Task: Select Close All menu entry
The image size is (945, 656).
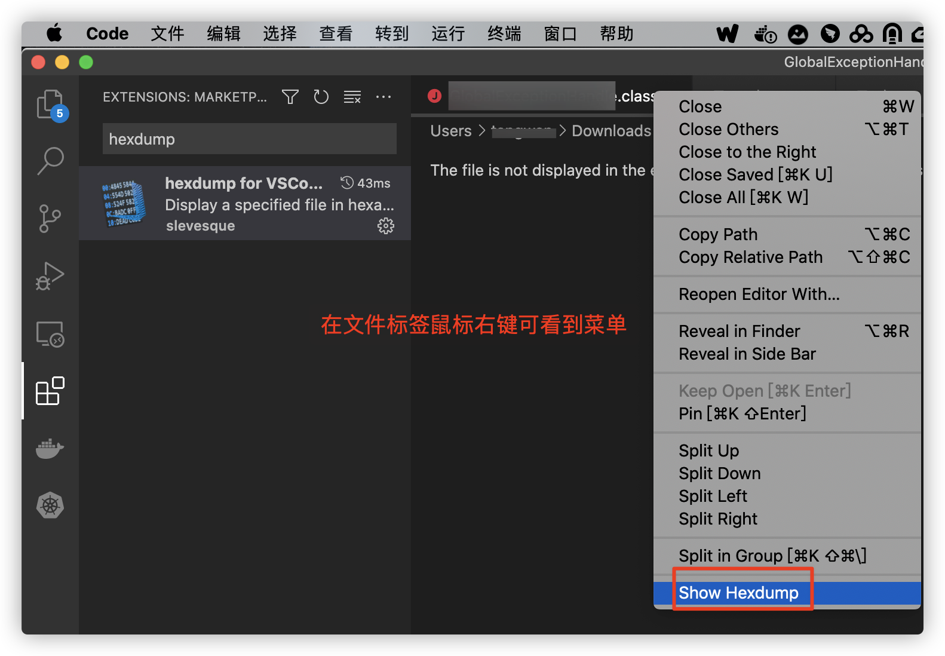Action: pyautogui.click(x=787, y=197)
